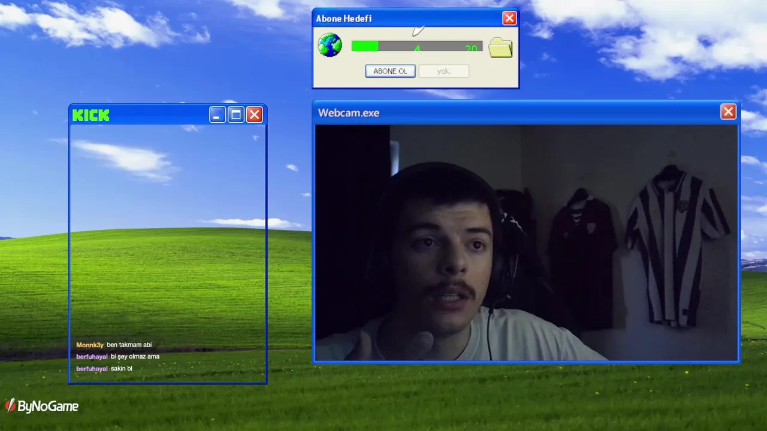767x431 pixels.
Task: Close the Kick chat window
Action: coord(255,115)
